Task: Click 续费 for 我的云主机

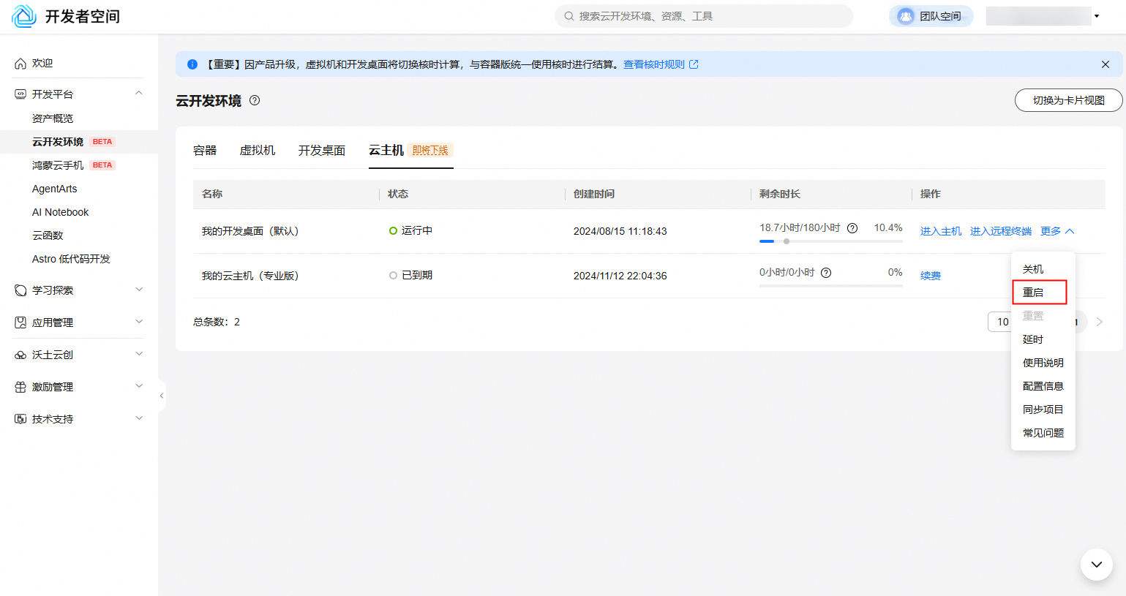Action: click(931, 276)
